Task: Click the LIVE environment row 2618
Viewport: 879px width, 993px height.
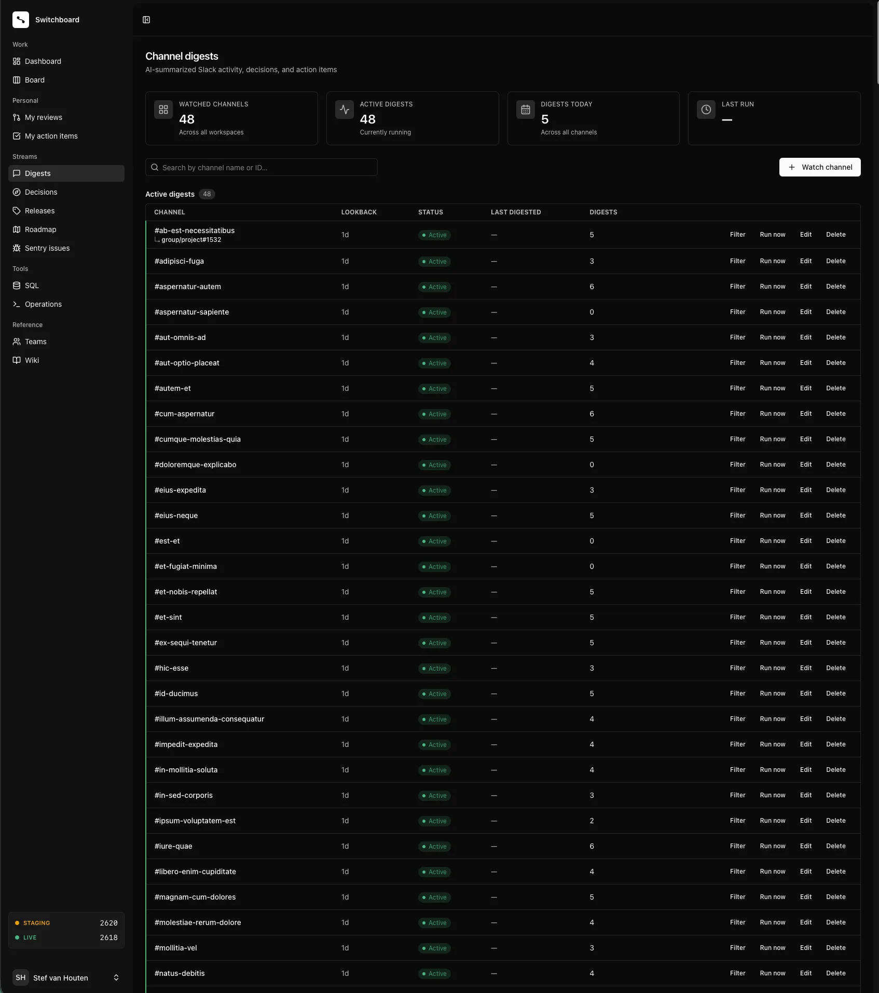Action: (66, 937)
